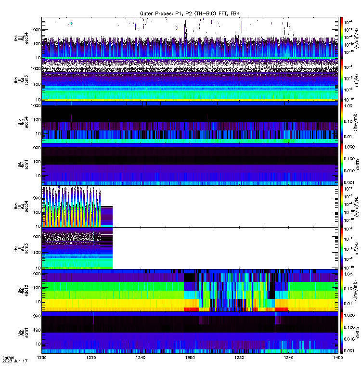Click the 10 y-axis tick of thc scm3 panel
This screenshot has height=385, width=361.
tap(39, 268)
